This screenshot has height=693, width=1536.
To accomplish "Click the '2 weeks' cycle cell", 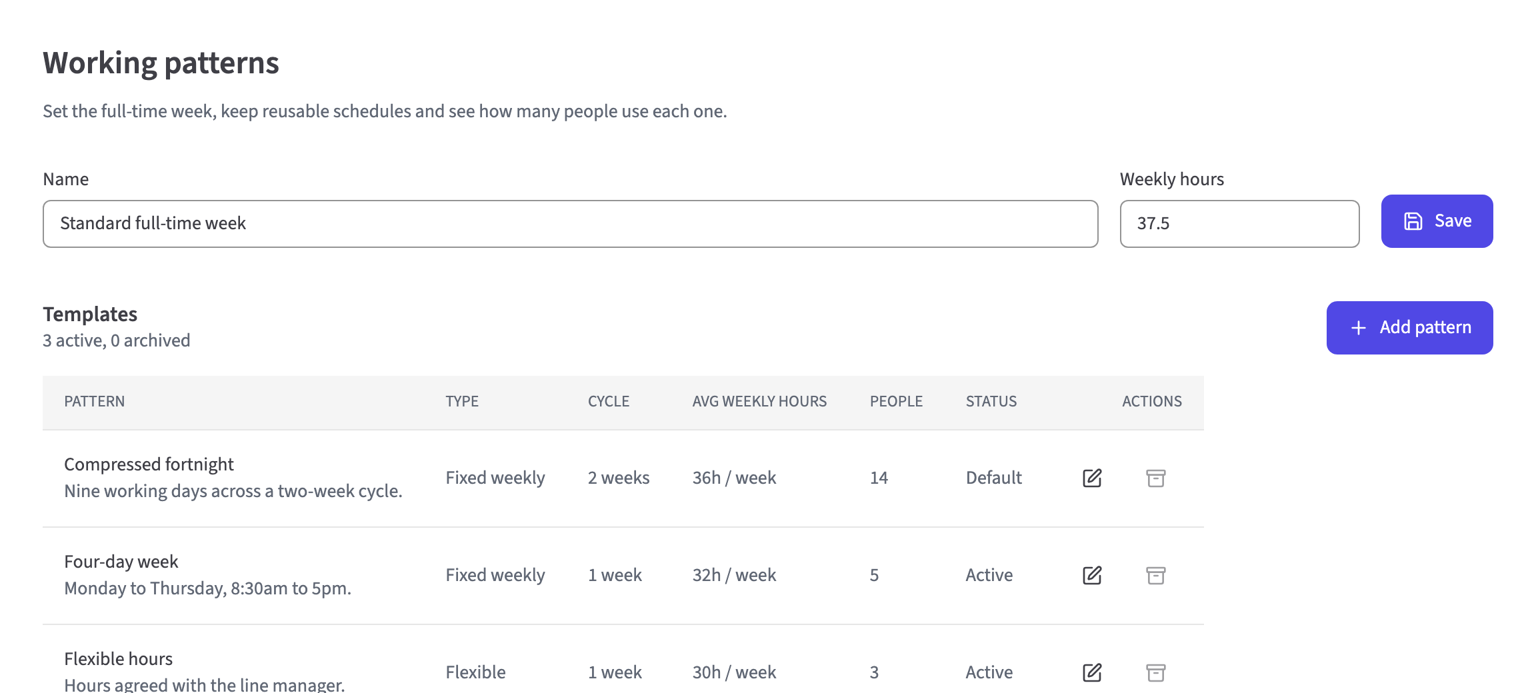I will [619, 478].
